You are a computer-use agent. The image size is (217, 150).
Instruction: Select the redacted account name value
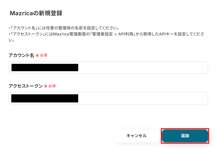click(45, 68)
